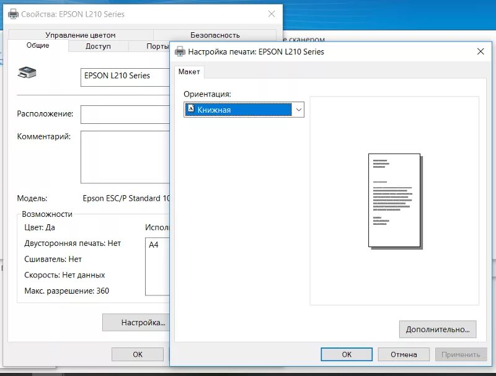Open the Доступ tab in Свойства window
Viewport: 496px width, 376px height.
click(98, 46)
